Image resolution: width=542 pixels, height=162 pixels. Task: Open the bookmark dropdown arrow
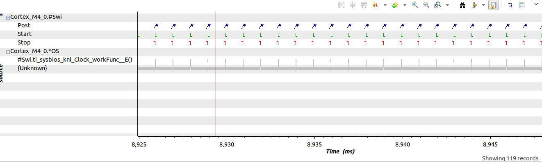coord(405,5)
